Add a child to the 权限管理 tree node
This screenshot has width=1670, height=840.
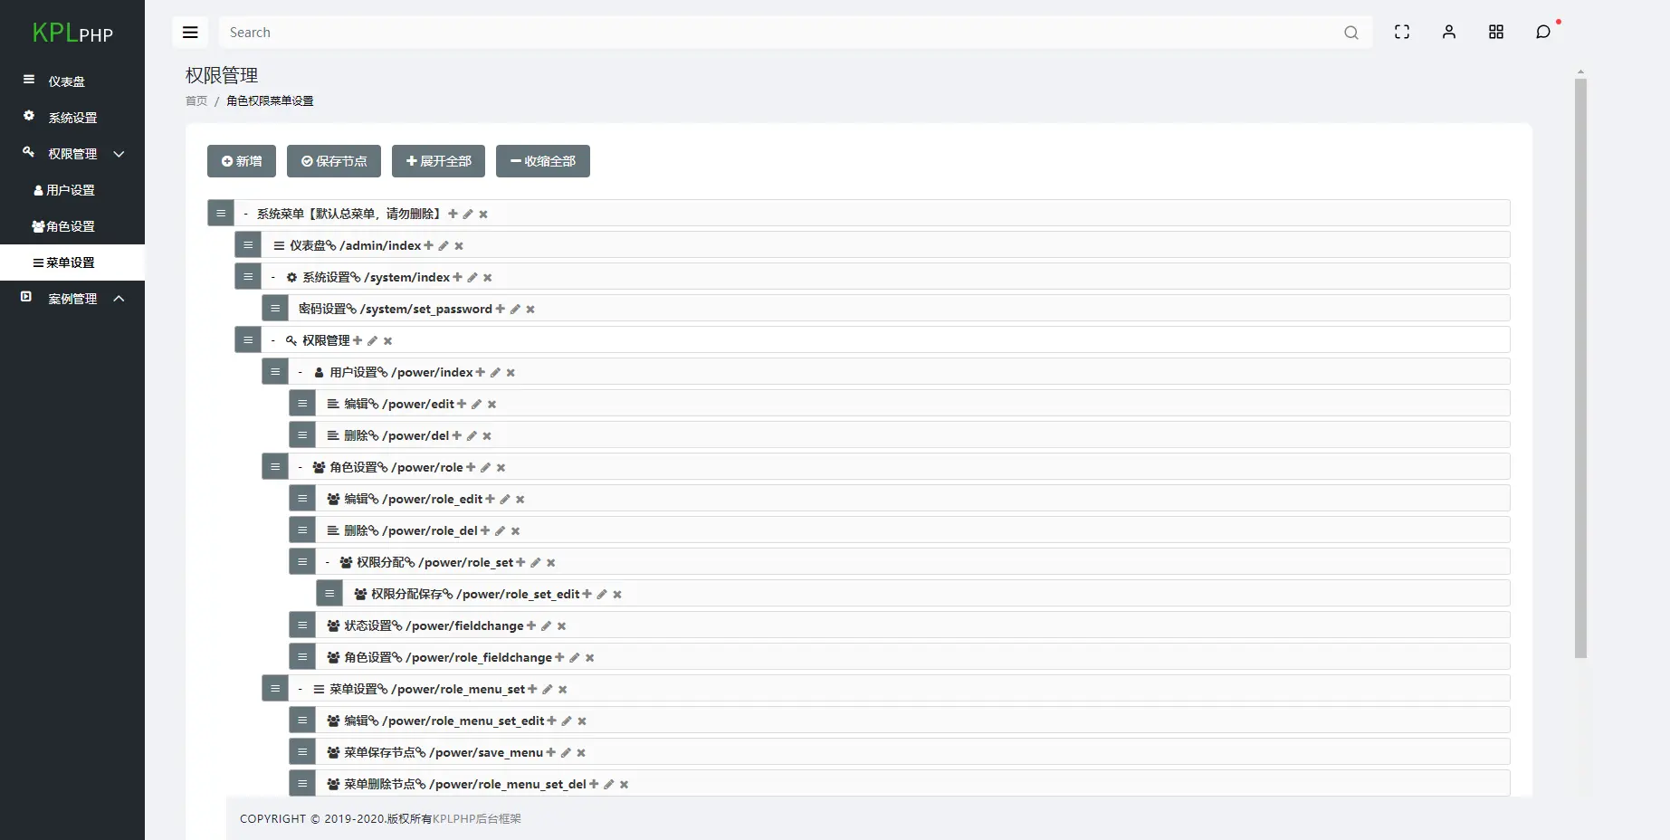point(358,340)
